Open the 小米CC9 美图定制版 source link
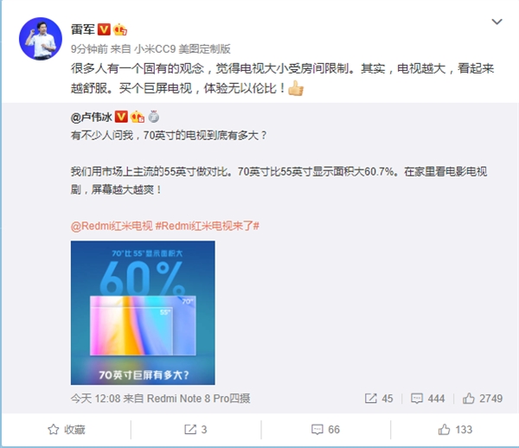The width and height of the screenshot is (519, 448). point(183,49)
